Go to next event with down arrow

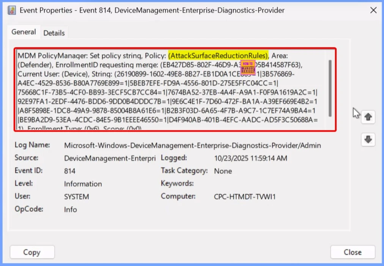pyautogui.click(x=368, y=139)
